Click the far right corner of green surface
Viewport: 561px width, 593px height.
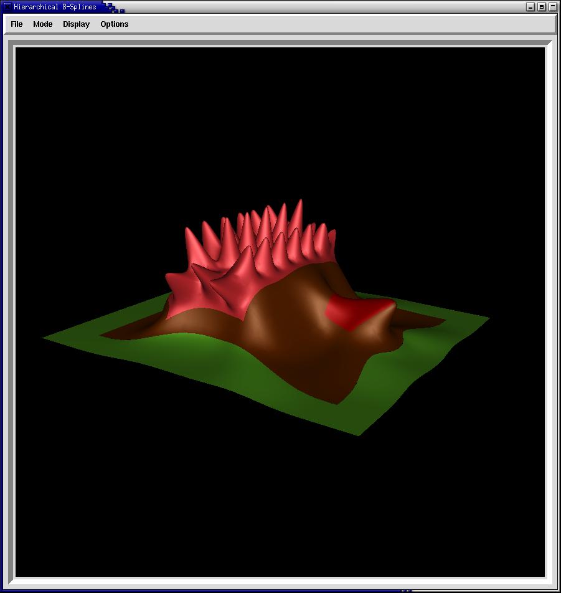tap(488, 319)
